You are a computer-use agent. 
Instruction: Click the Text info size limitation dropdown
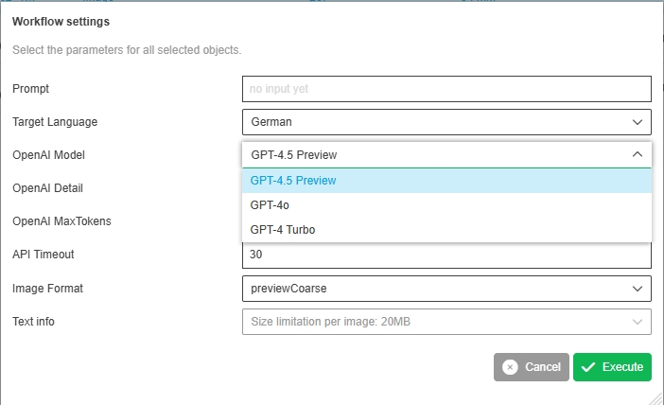[435, 322]
